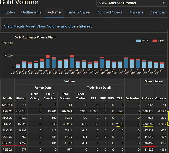Click the Globex column header
The width and height of the screenshot is (169, 153).
coord(21,98)
